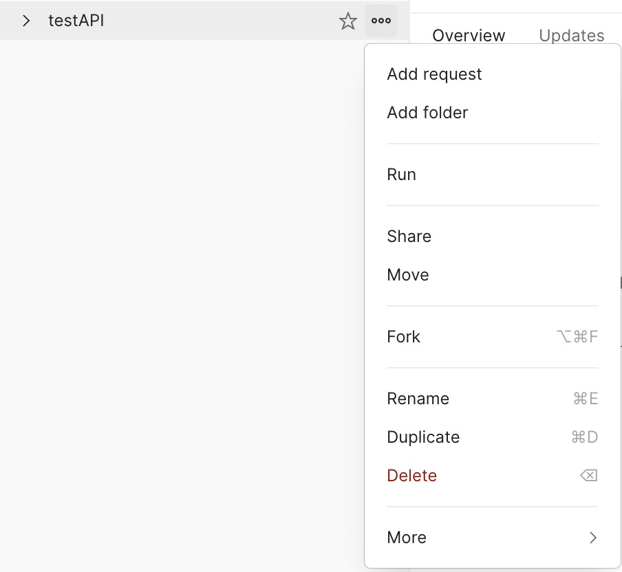Click the delete backspace icon next to Delete

click(588, 475)
